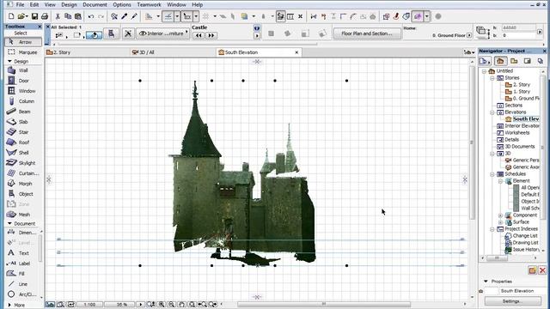Viewport: 550px width, 309px height.
Task: Open the Options menu
Action: pyautogui.click(x=122, y=5)
